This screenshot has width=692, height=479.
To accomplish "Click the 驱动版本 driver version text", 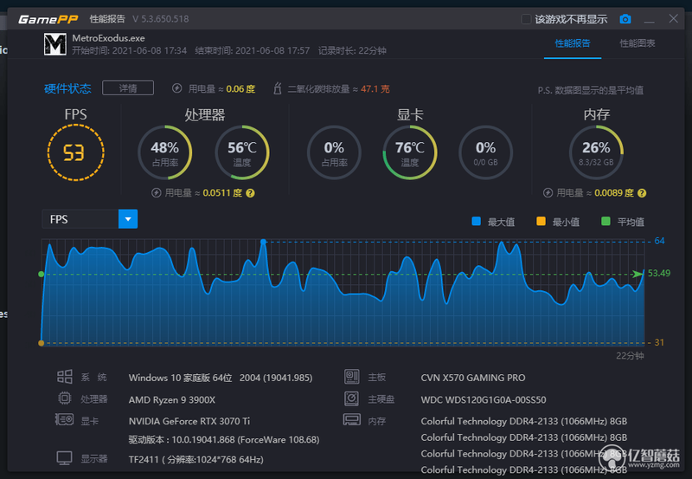I will point(224,440).
